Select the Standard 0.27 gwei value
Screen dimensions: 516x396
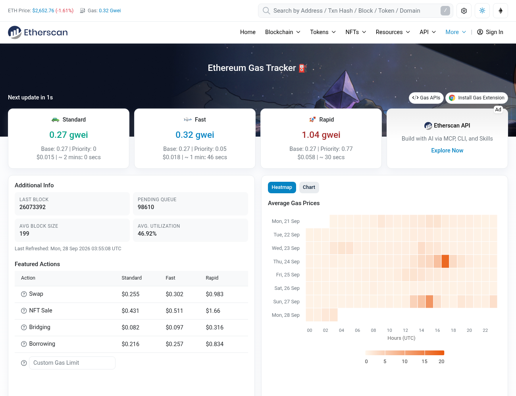tap(69, 135)
